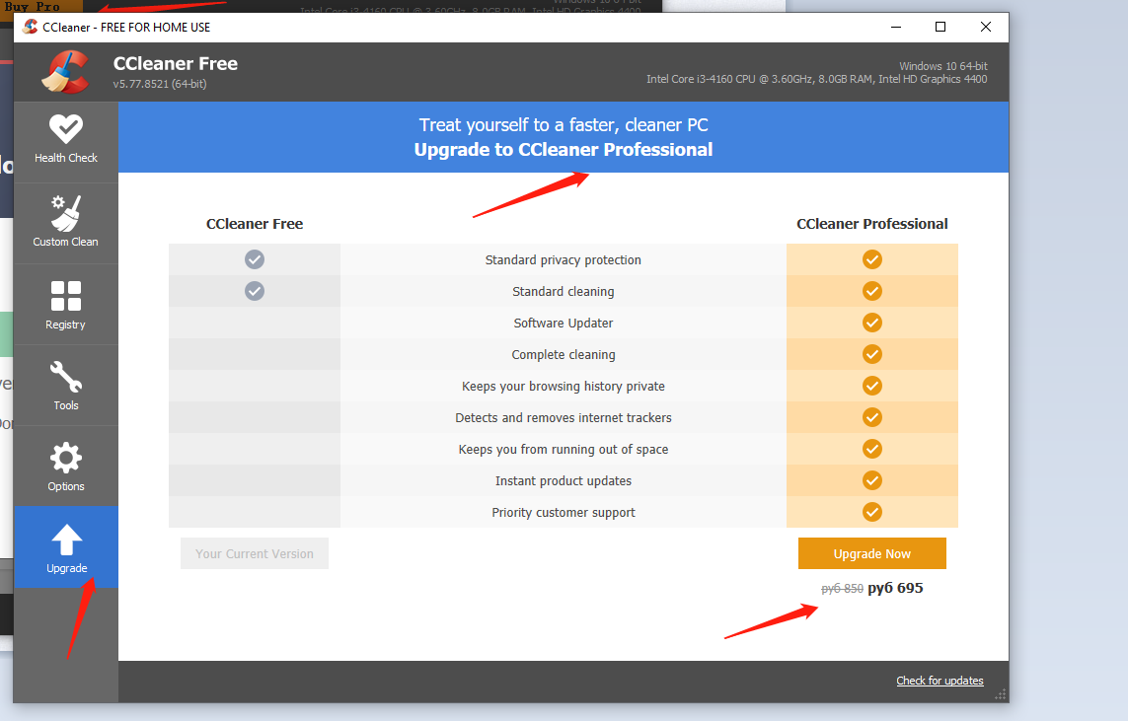The height and width of the screenshot is (721, 1128).
Task: Click 'Keeps you from running out of space'
Action: [x=564, y=450]
